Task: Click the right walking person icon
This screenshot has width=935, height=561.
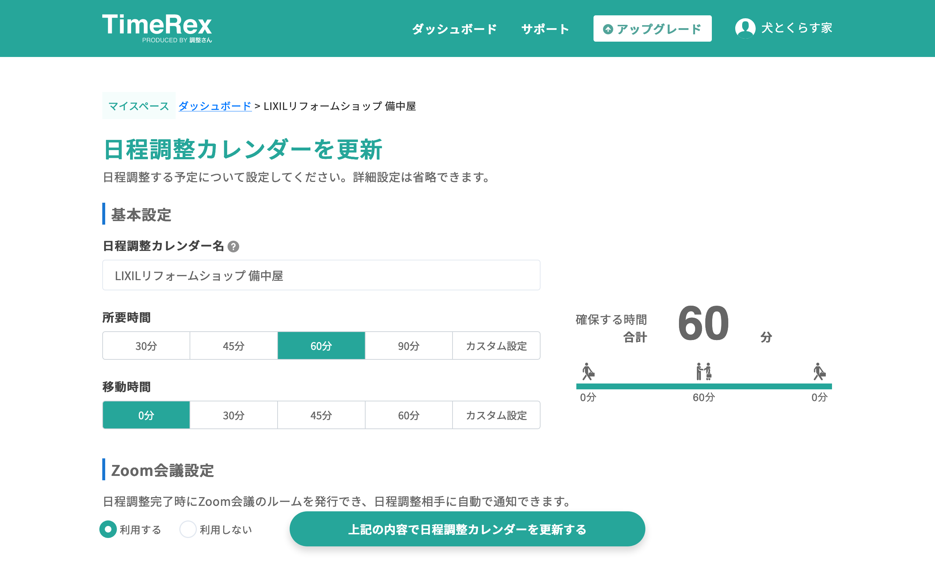Action: (819, 371)
